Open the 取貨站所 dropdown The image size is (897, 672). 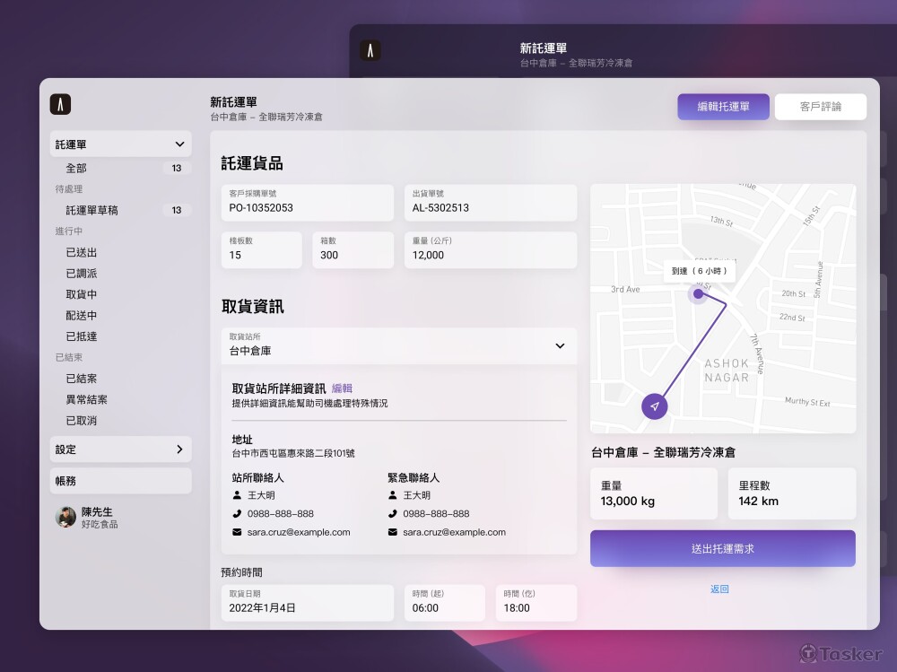coord(560,346)
